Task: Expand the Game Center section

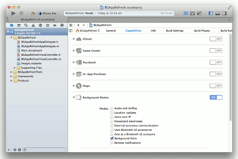Action: [74, 51]
